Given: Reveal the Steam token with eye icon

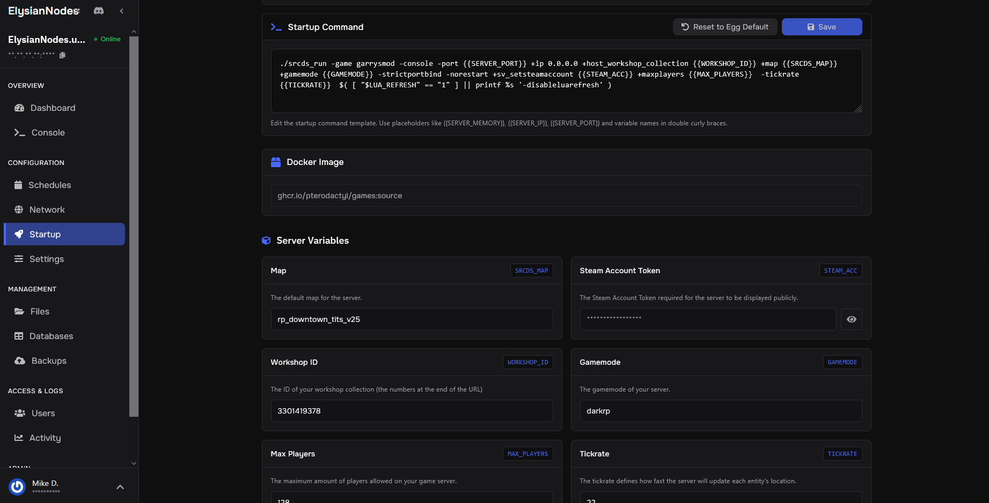Looking at the screenshot, I should 852,319.
